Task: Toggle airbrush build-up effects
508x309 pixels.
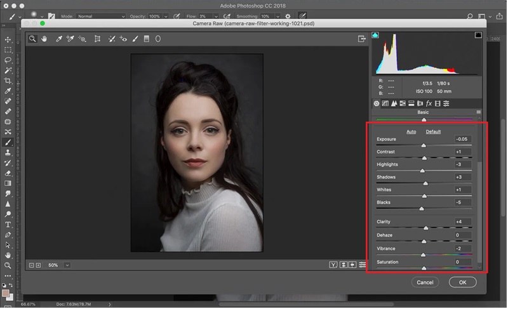Action: tap(227, 16)
